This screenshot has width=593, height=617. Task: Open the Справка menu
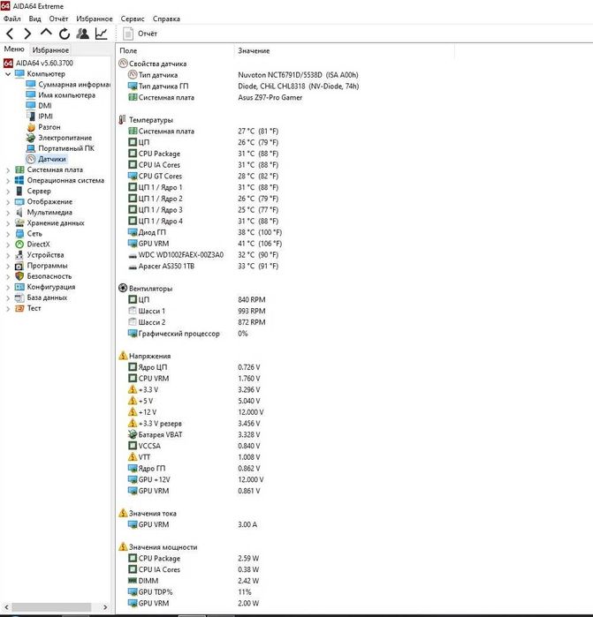166,19
